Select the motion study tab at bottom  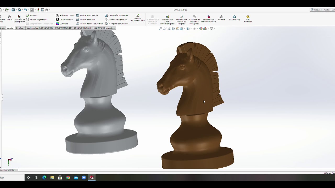click(x=9, y=170)
